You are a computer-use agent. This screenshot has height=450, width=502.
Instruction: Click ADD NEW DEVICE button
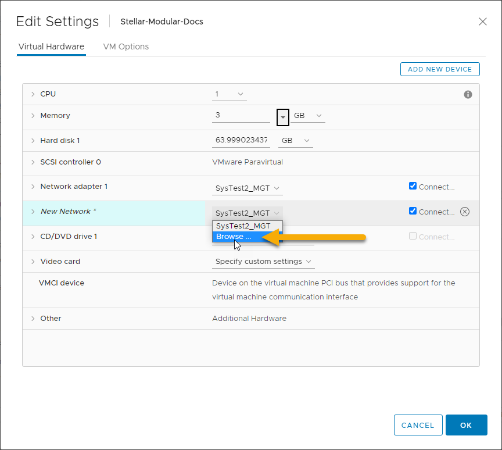tap(439, 69)
